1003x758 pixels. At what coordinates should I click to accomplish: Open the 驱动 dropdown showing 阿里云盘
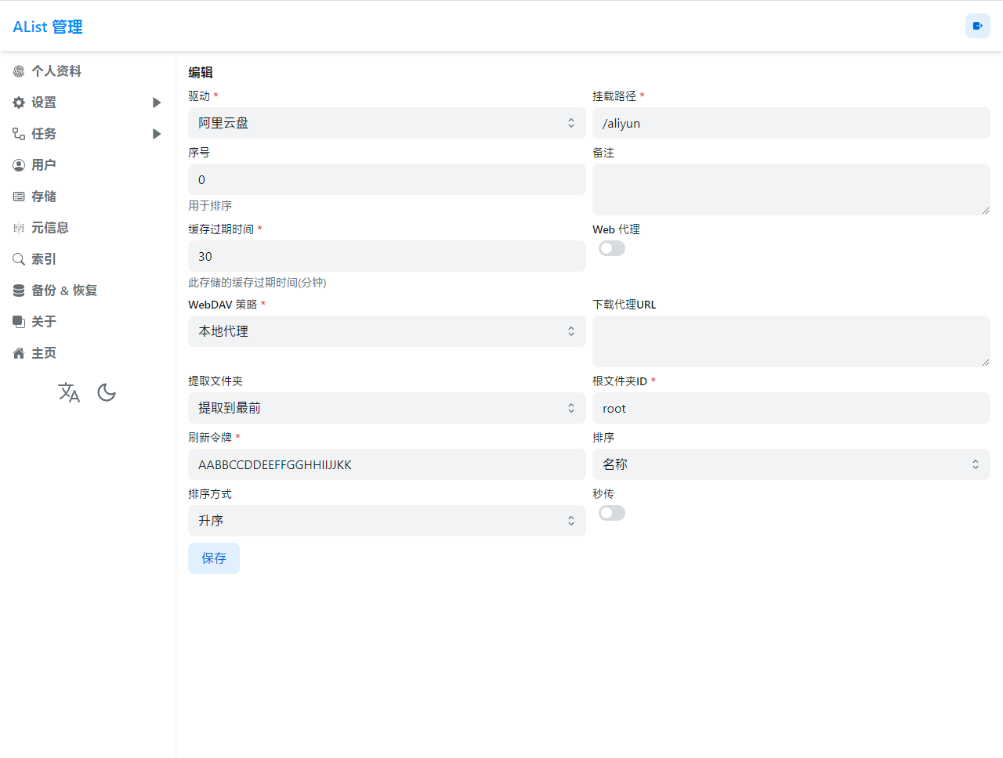click(386, 123)
